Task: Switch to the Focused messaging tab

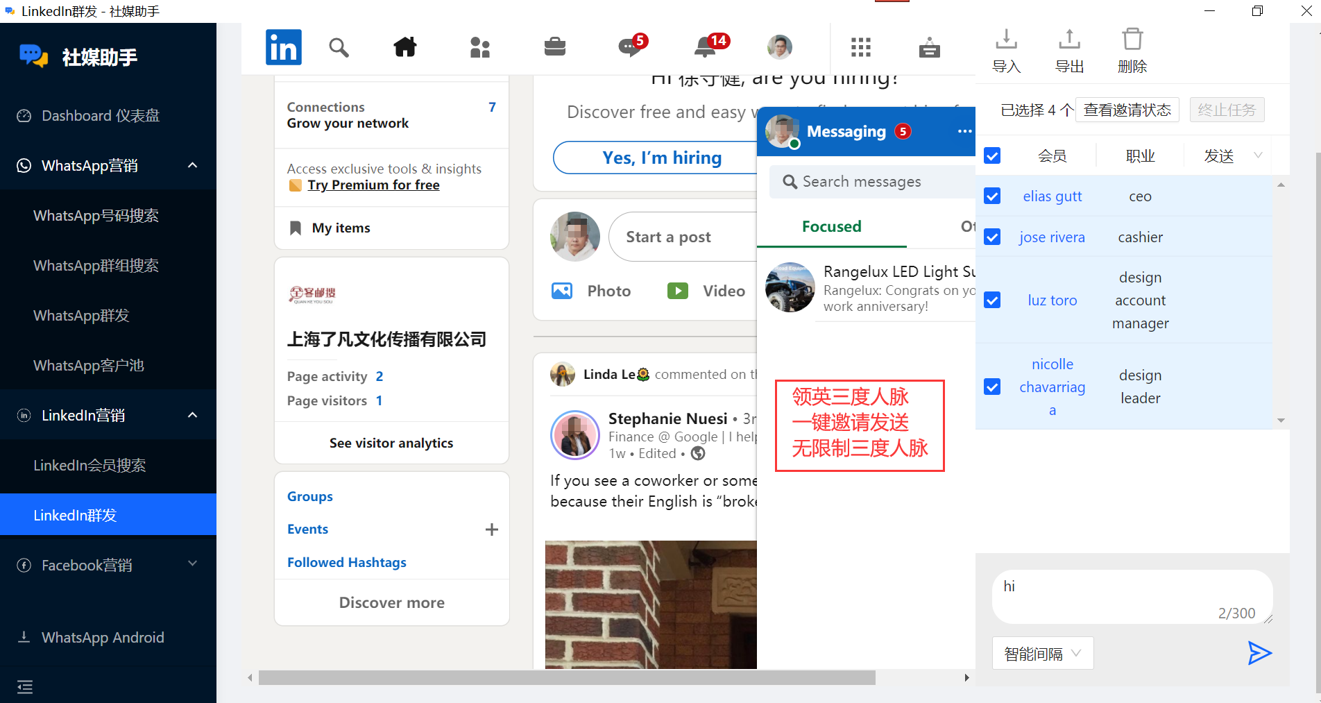Action: (831, 226)
